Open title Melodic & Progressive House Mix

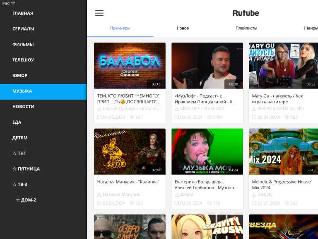(281, 185)
